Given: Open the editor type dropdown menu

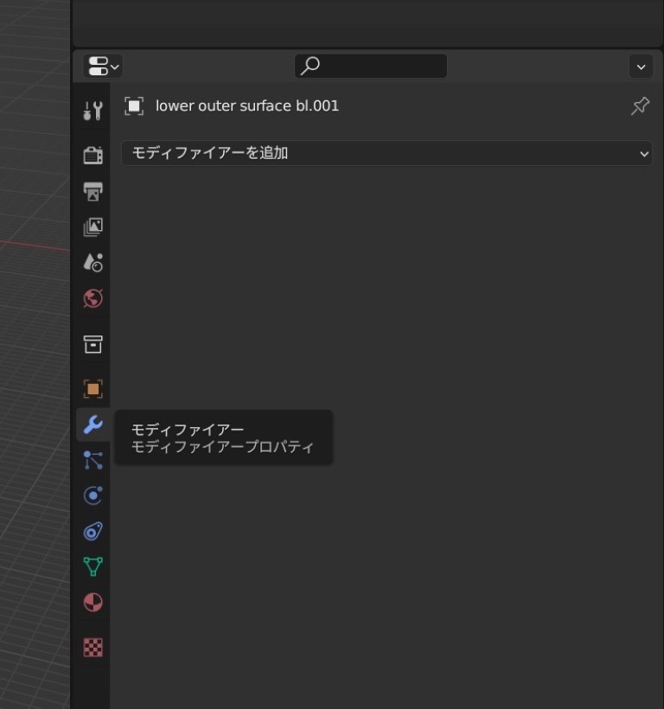Looking at the screenshot, I should [x=103, y=66].
